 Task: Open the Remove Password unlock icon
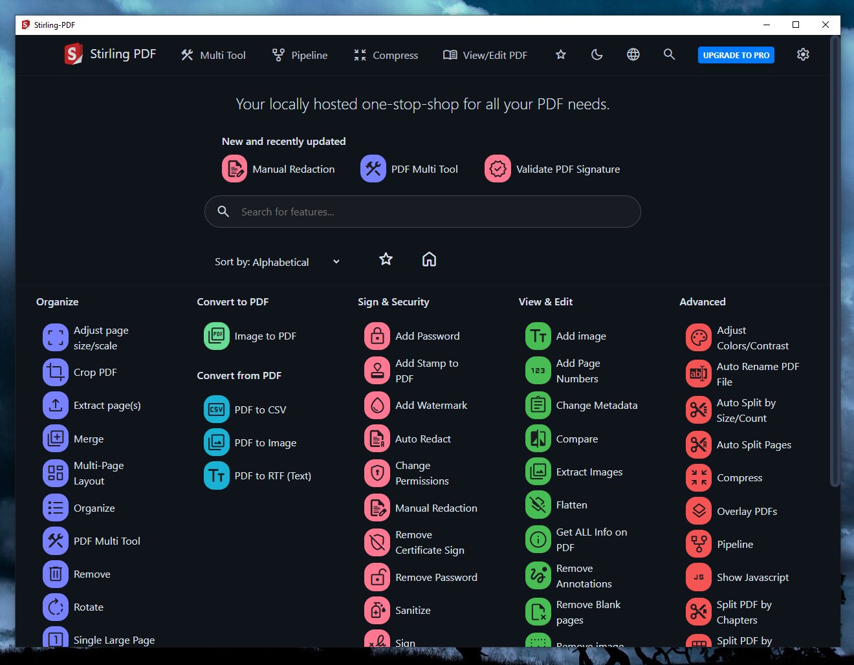(x=377, y=577)
